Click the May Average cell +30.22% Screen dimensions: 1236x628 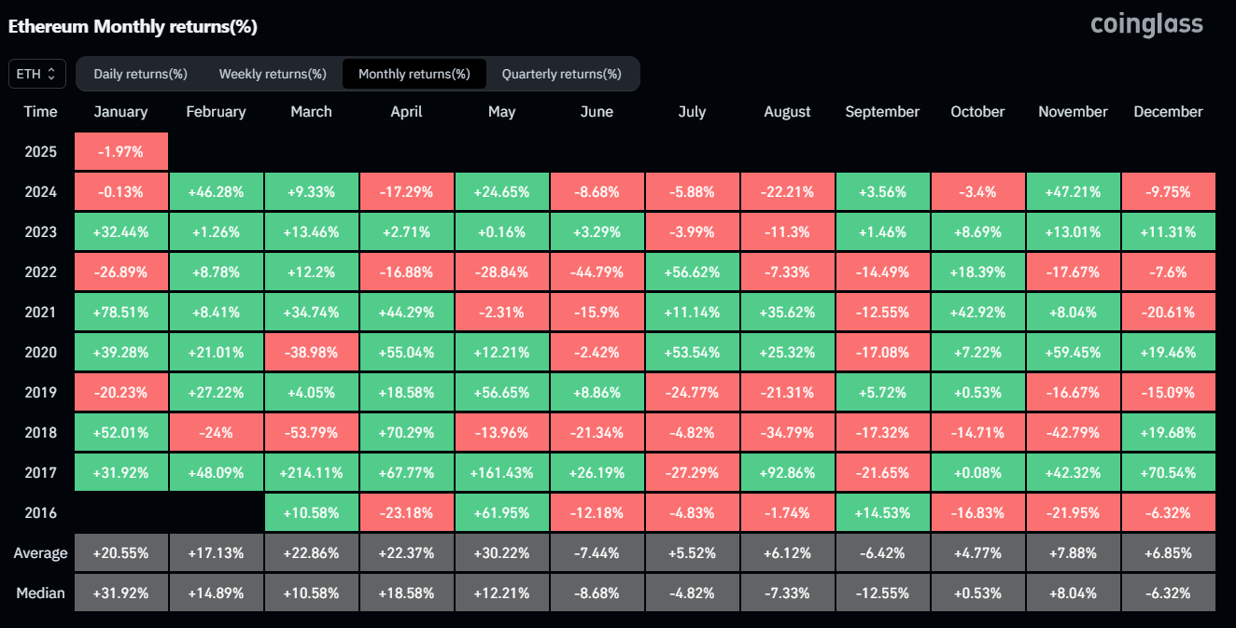click(501, 553)
